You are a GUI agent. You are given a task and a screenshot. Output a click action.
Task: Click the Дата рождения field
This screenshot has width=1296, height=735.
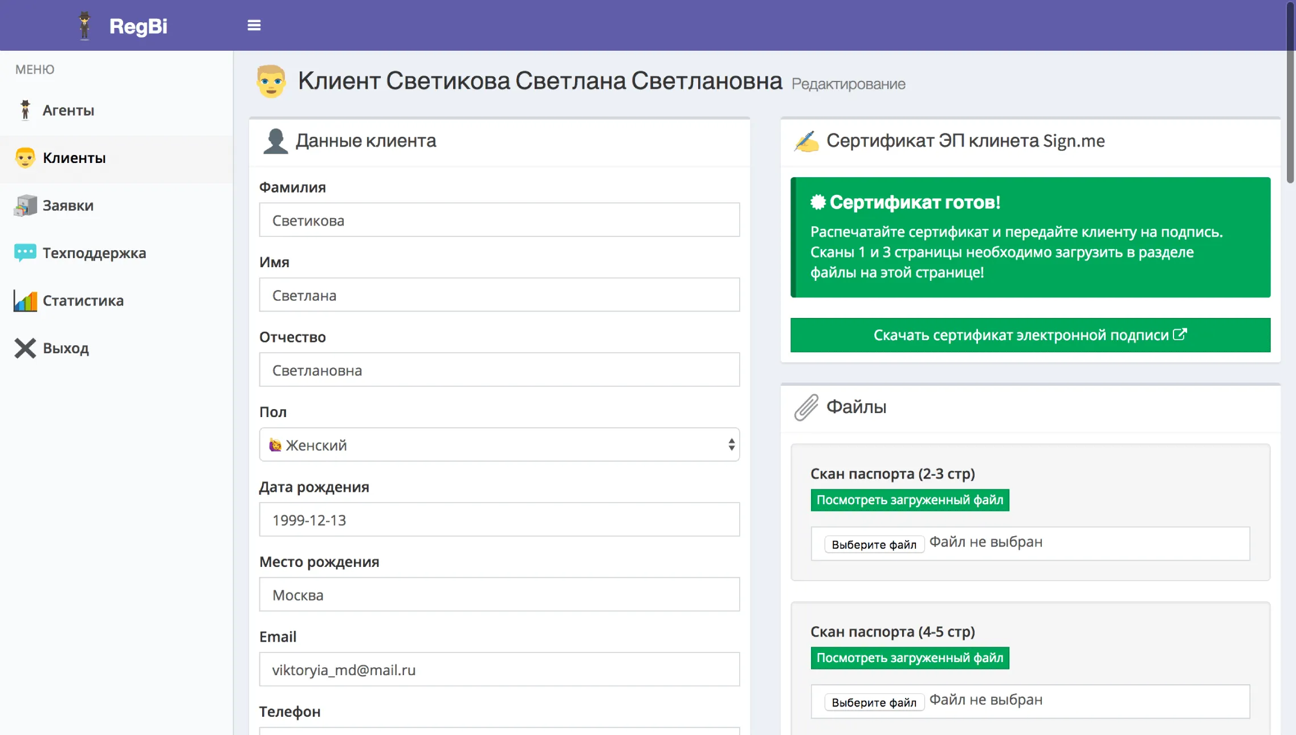point(499,519)
